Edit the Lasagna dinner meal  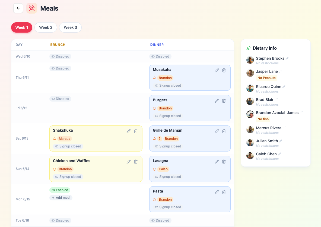click(x=217, y=162)
